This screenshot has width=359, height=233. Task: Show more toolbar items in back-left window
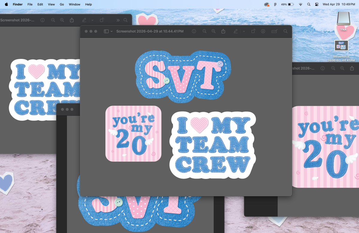pyautogui.click(x=118, y=20)
